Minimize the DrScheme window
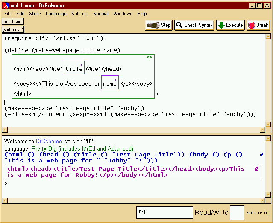 coord(252,6)
